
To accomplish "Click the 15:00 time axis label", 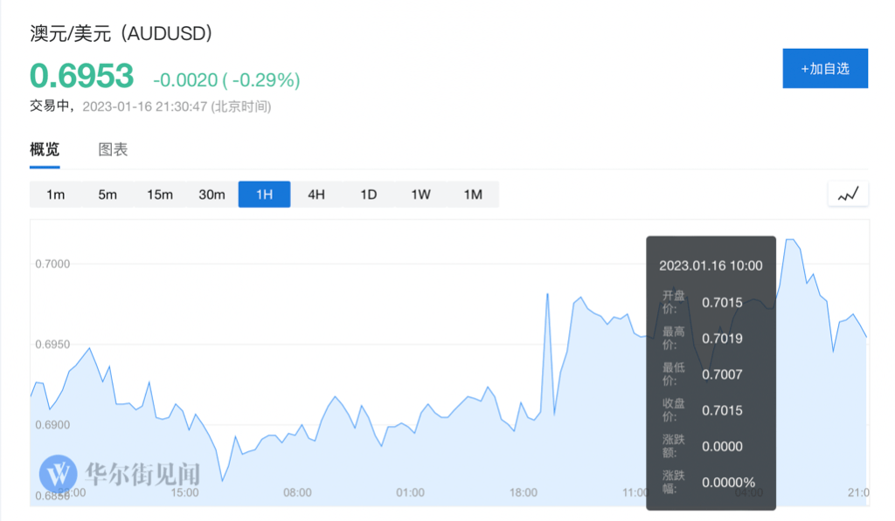I will click(x=184, y=493).
